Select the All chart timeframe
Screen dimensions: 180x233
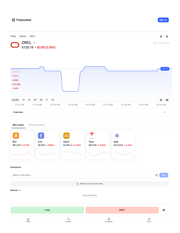pos(53,100)
